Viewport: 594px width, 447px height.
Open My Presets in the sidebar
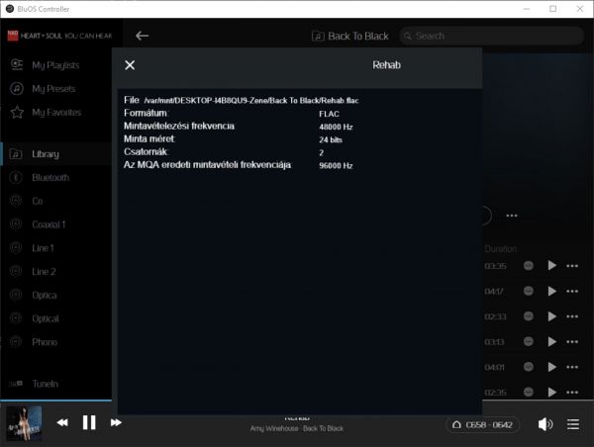[53, 89]
